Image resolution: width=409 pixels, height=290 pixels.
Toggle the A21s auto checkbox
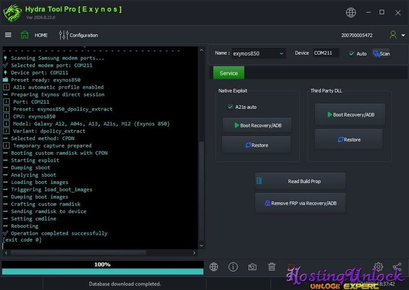coord(230,107)
